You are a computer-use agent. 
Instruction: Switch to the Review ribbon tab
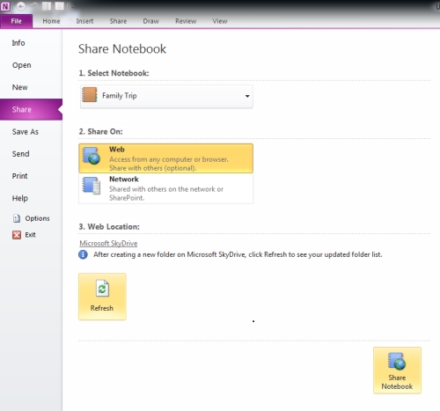186,21
